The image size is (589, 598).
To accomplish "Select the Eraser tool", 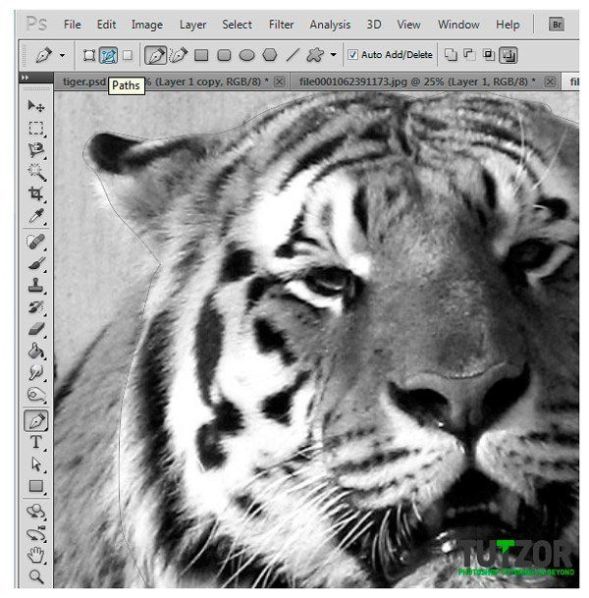I will coord(36,329).
